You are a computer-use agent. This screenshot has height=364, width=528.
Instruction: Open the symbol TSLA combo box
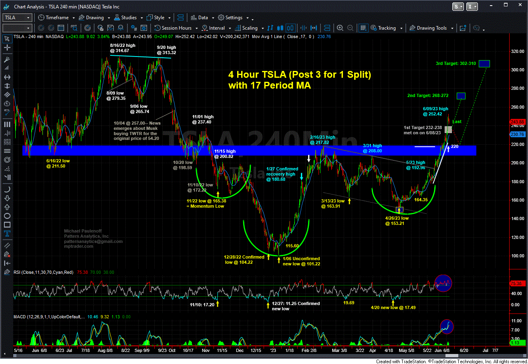(17, 18)
